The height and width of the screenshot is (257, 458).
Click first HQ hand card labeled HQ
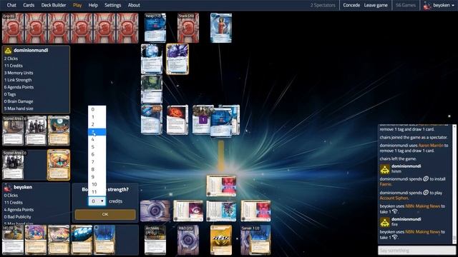[x=13, y=240]
